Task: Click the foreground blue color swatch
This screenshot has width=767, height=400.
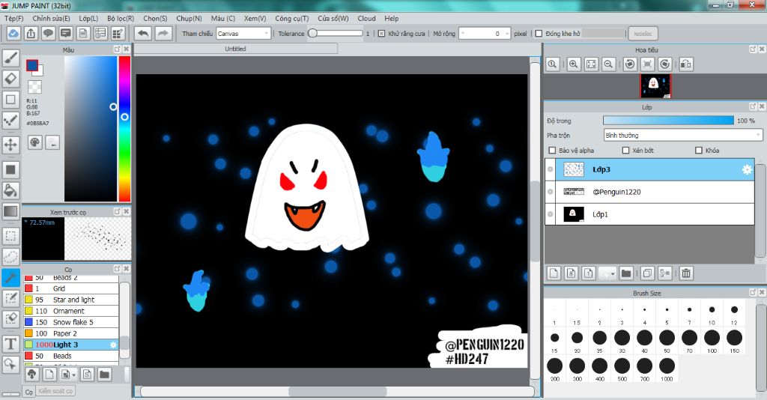Action: pos(31,65)
